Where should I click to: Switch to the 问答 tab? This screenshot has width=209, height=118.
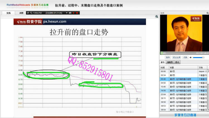tap(21, 13)
